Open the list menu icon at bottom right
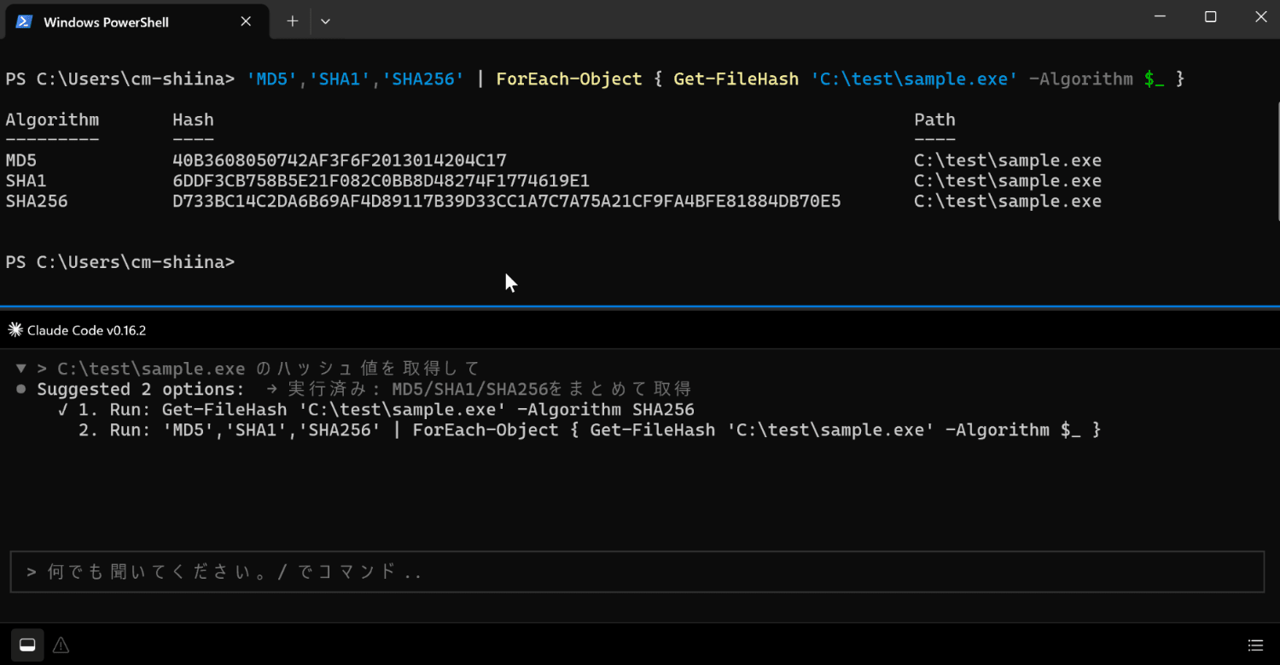Image resolution: width=1280 pixels, height=665 pixels. (x=1255, y=645)
